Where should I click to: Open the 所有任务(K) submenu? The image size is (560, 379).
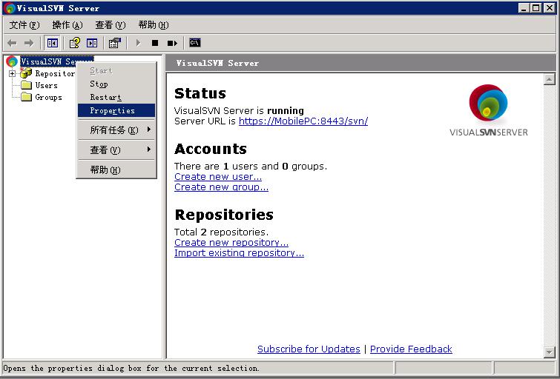coord(116,130)
